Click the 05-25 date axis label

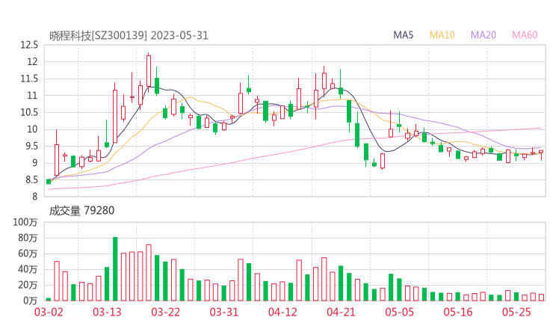click(x=516, y=312)
